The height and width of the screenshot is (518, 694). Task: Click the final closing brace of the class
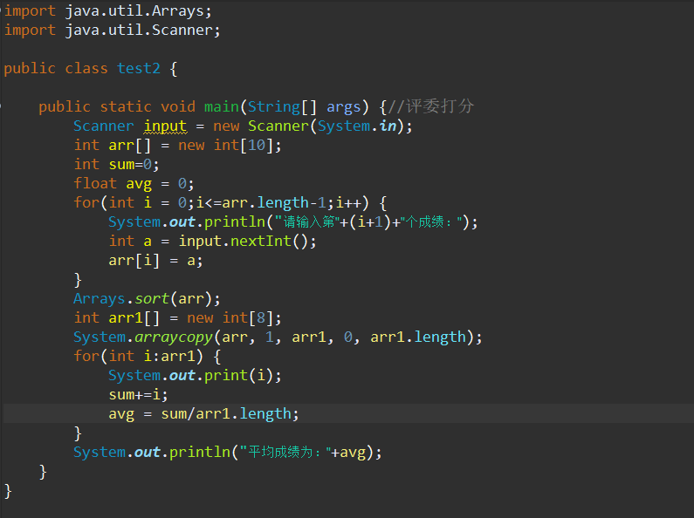(8, 491)
